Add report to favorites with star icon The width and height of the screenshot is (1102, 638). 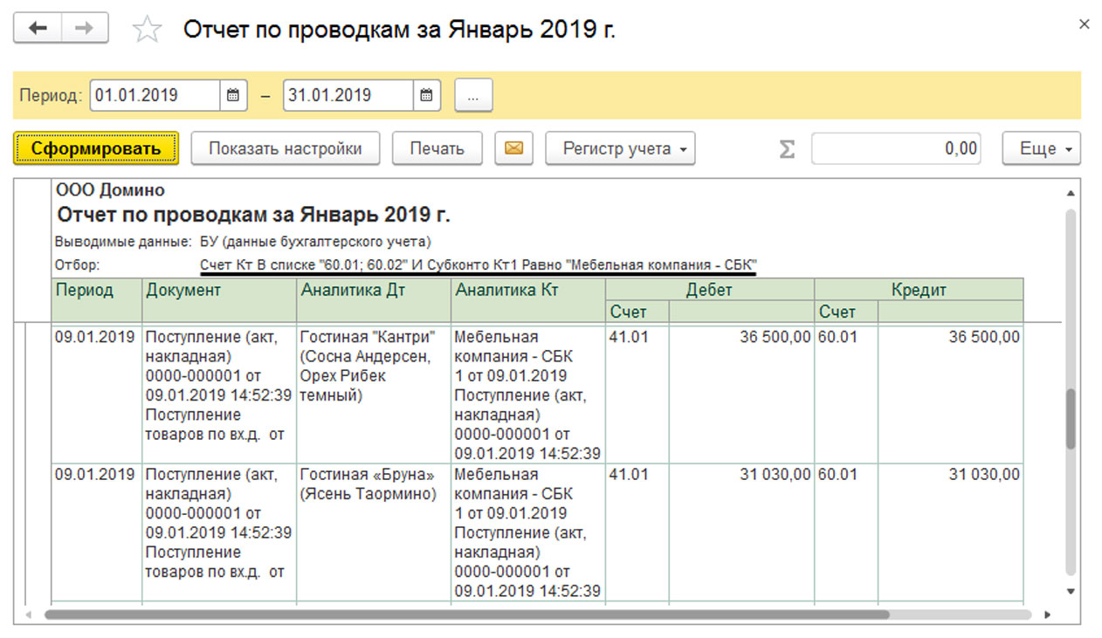click(x=147, y=31)
